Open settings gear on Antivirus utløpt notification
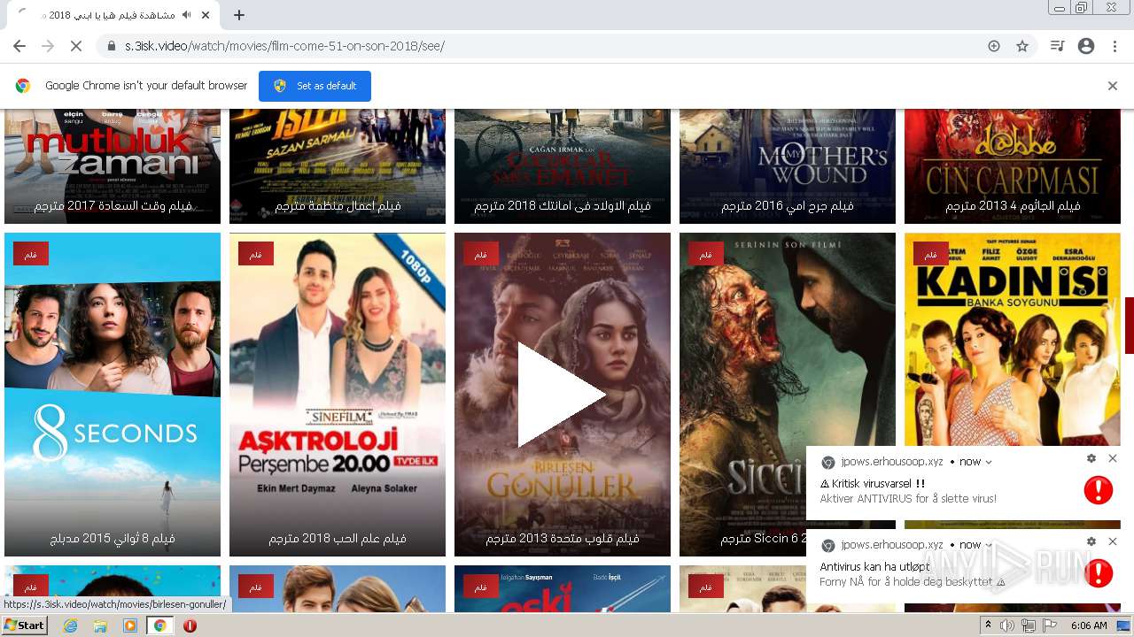Screen dimensions: 1134x637 tap(1091, 541)
